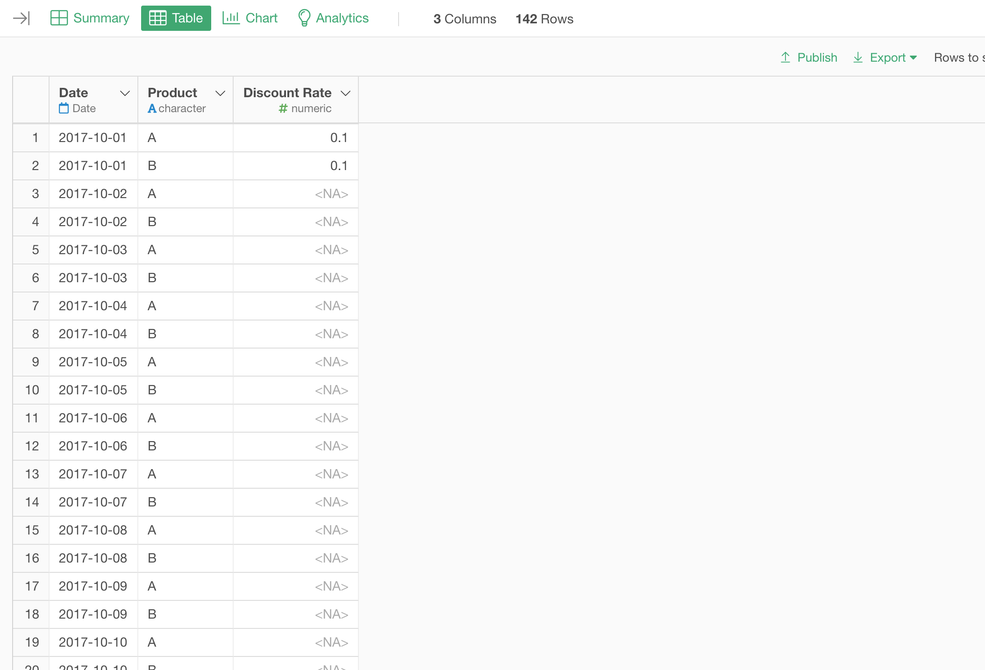Switch to the Chart tab
This screenshot has width=985, height=670.
point(262,18)
